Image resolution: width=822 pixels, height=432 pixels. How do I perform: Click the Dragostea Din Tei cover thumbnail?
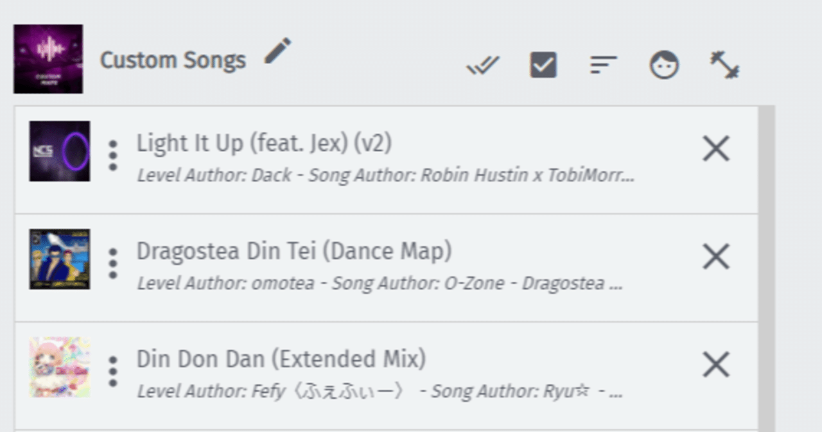60,259
